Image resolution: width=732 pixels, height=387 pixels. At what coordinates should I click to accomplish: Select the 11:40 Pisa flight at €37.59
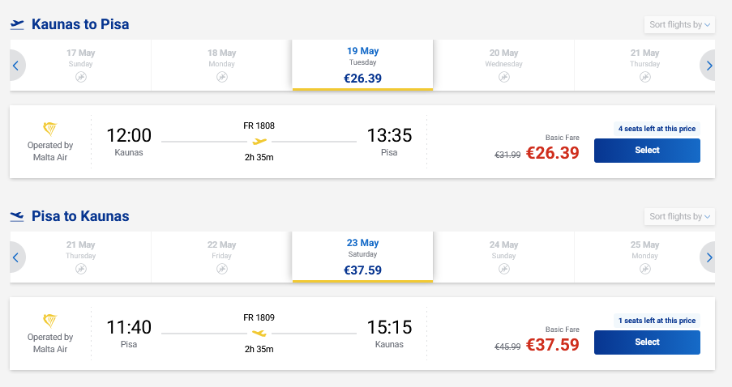pyautogui.click(x=647, y=342)
